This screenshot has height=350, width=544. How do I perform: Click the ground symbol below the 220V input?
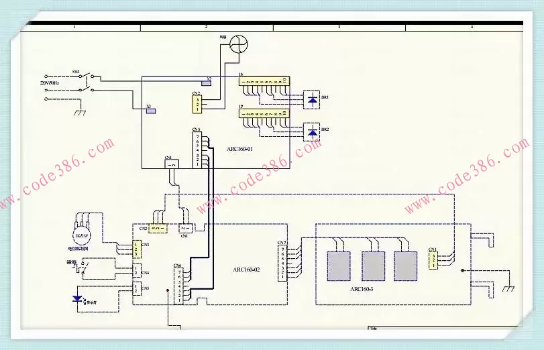(80, 113)
